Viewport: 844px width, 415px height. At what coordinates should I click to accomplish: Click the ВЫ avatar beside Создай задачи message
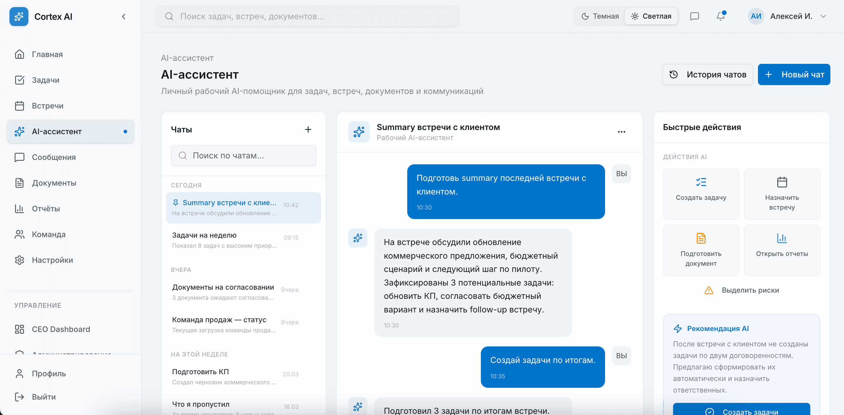pos(621,356)
